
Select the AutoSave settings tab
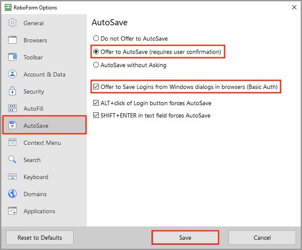(x=44, y=125)
